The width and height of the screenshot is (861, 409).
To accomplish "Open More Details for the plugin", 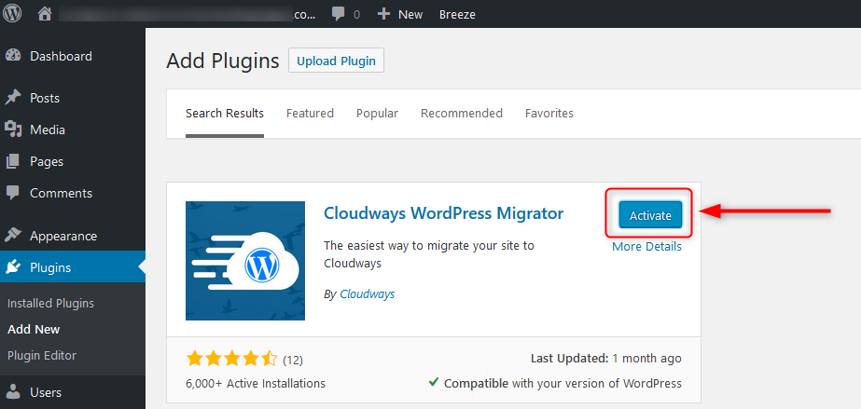I will (x=646, y=247).
